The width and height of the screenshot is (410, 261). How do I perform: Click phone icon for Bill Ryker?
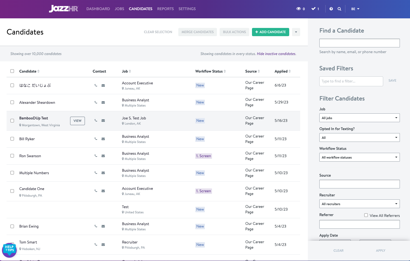96,139
